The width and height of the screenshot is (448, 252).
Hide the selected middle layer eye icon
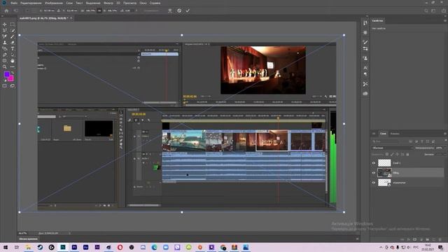[373, 173]
